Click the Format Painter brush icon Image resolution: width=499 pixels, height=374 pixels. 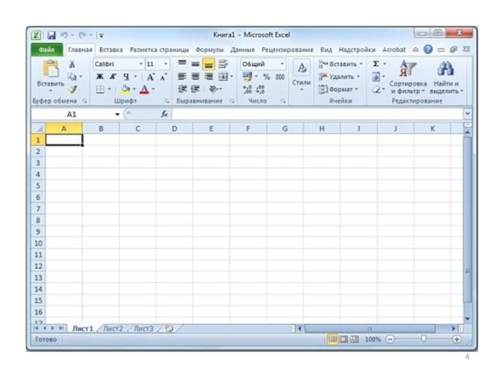click(73, 89)
